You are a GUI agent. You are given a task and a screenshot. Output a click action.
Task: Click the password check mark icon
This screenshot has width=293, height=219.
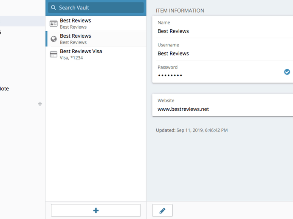coord(287,72)
